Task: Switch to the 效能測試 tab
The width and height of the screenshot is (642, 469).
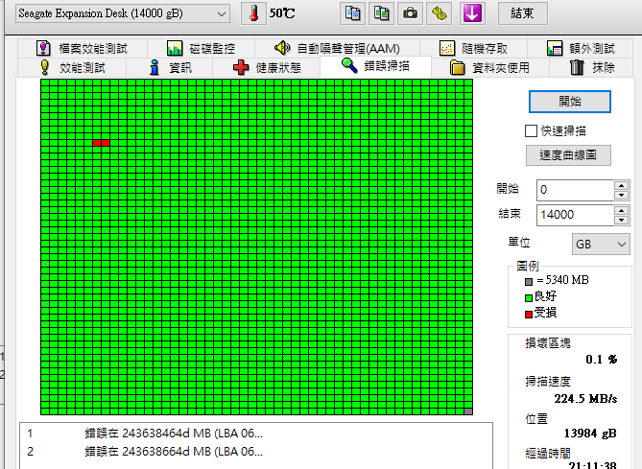Action: click(72, 67)
